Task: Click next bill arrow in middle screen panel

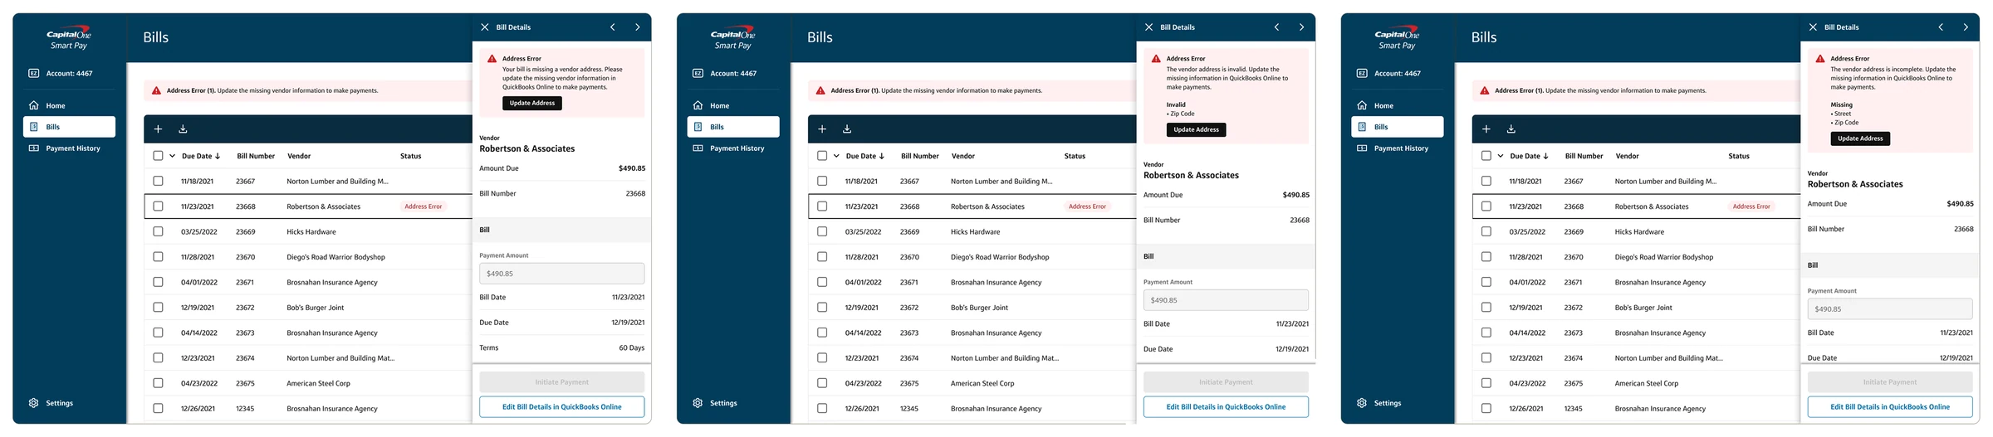Action: tap(1302, 27)
